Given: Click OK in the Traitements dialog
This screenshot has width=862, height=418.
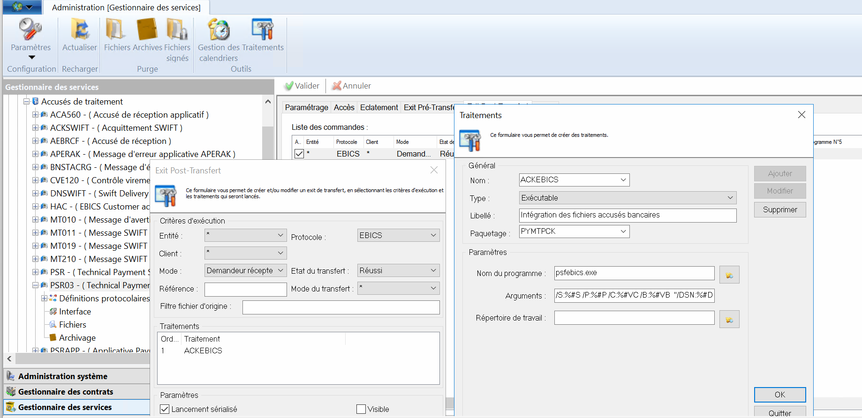Looking at the screenshot, I should 779,395.
